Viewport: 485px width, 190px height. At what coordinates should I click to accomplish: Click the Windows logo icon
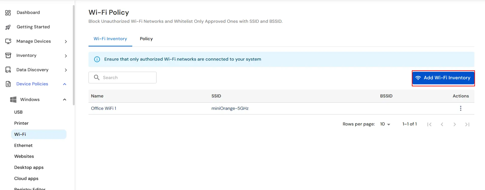pos(13,100)
